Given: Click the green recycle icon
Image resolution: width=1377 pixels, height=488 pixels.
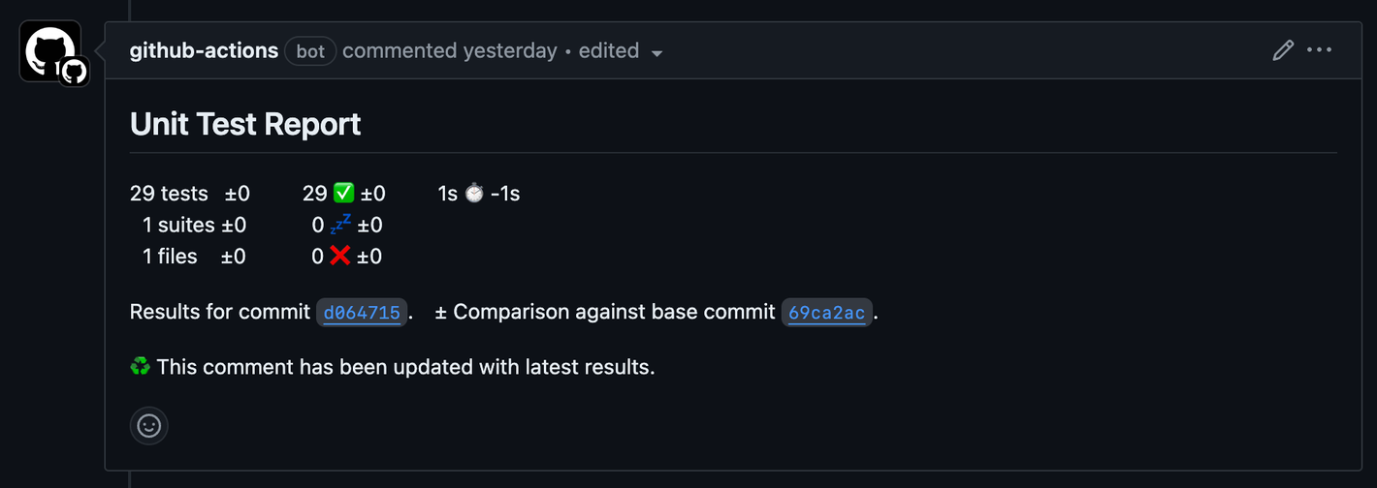Looking at the screenshot, I should click(141, 367).
